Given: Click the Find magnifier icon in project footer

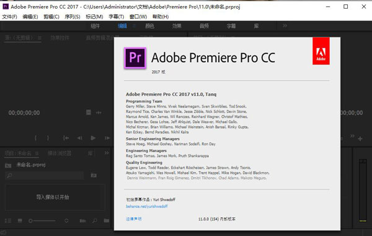Looking at the screenshot, I should (95, 221).
